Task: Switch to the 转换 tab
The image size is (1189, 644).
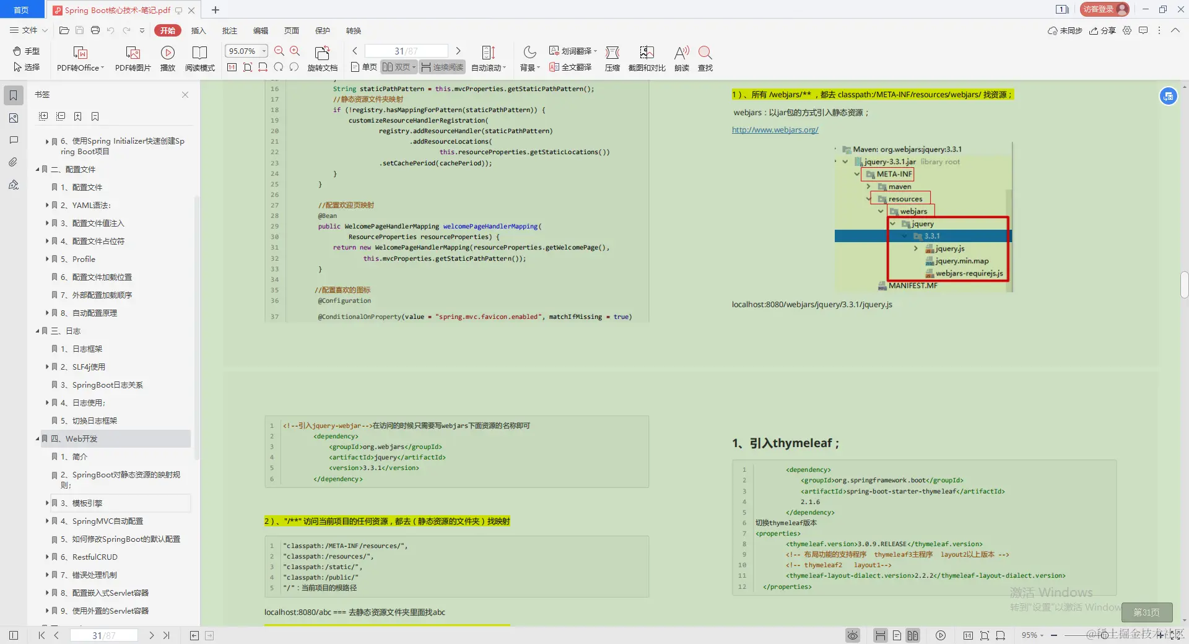Action: 353,30
